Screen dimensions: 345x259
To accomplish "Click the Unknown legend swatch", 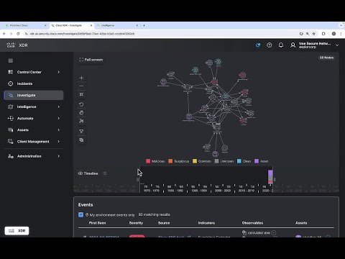I will (x=216, y=161).
